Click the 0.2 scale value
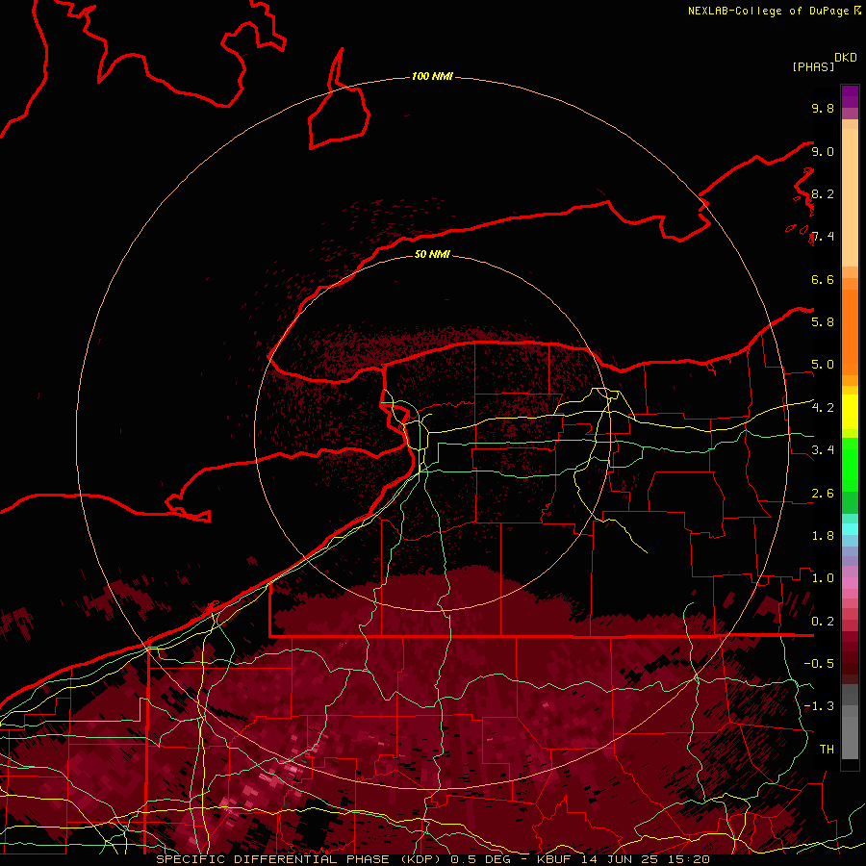This screenshot has width=866, height=866. point(823,622)
